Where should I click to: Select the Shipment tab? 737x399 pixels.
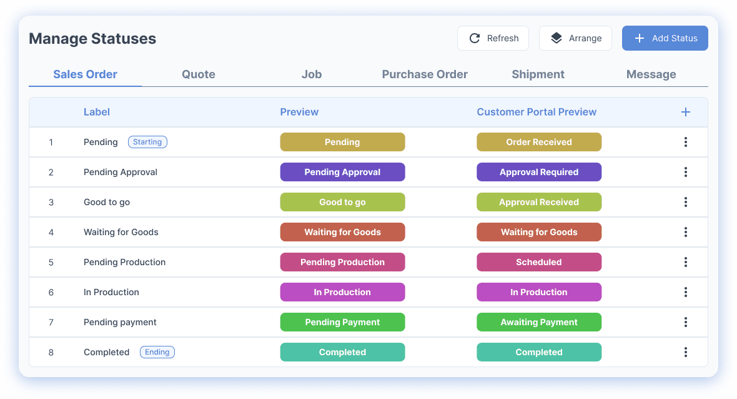click(538, 74)
